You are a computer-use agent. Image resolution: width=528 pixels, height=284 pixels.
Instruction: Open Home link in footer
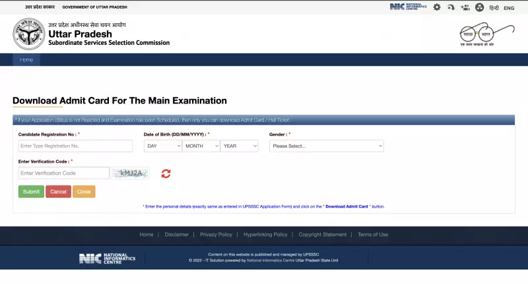click(x=146, y=235)
